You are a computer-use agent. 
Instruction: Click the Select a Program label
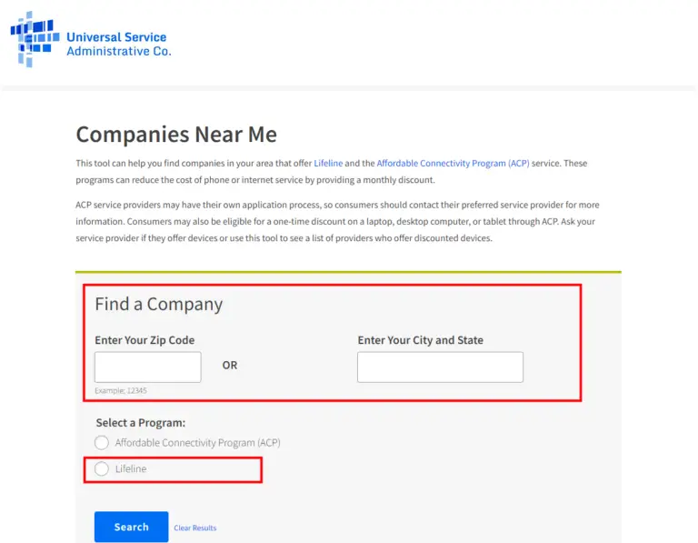coord(141,423)
